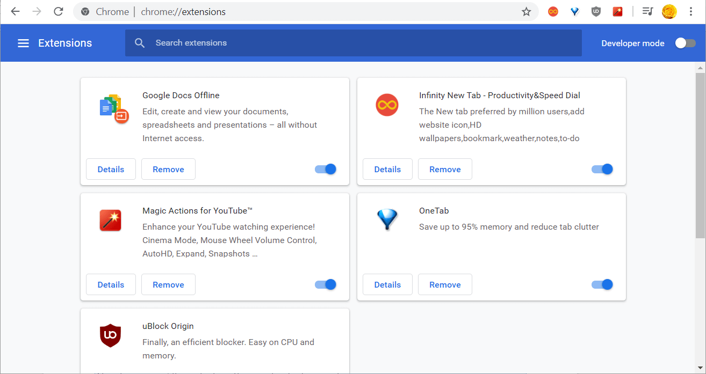Click the "OneTab" extension name
This screenshot has height=374, width=706.
[x=434, y=211]
